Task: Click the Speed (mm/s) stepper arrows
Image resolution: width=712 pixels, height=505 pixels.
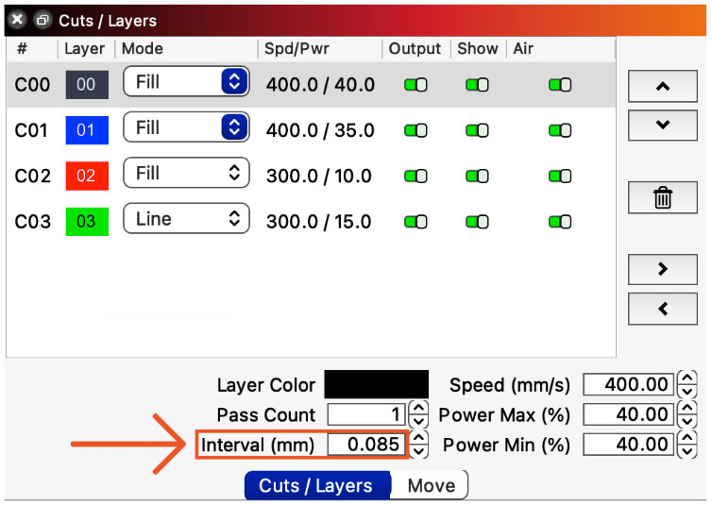Action: click(687, 384)
